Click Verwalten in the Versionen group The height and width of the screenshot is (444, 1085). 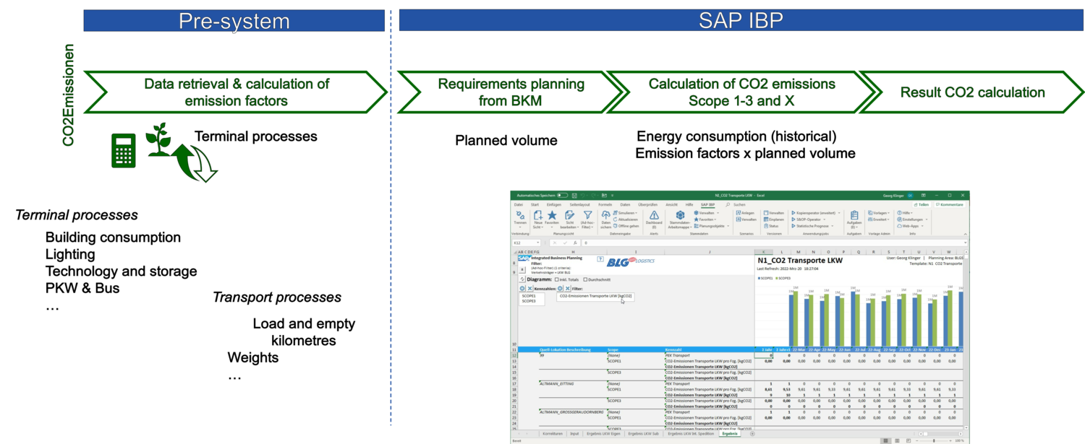[774, 214]
